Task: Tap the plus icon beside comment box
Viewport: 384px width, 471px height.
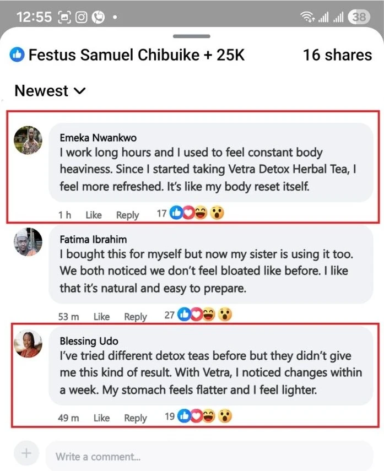Action: 25,454
